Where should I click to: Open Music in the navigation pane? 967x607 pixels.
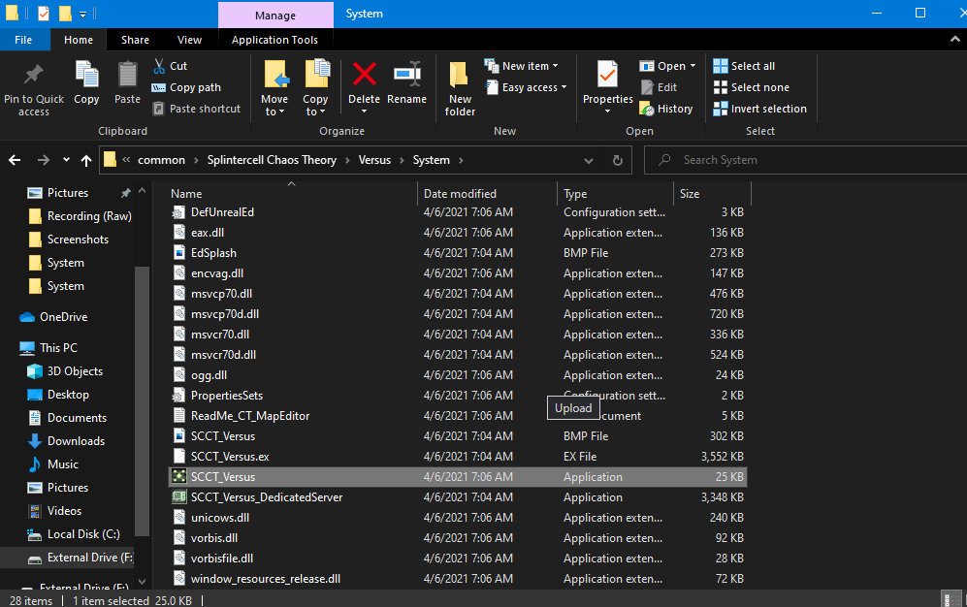53,464
